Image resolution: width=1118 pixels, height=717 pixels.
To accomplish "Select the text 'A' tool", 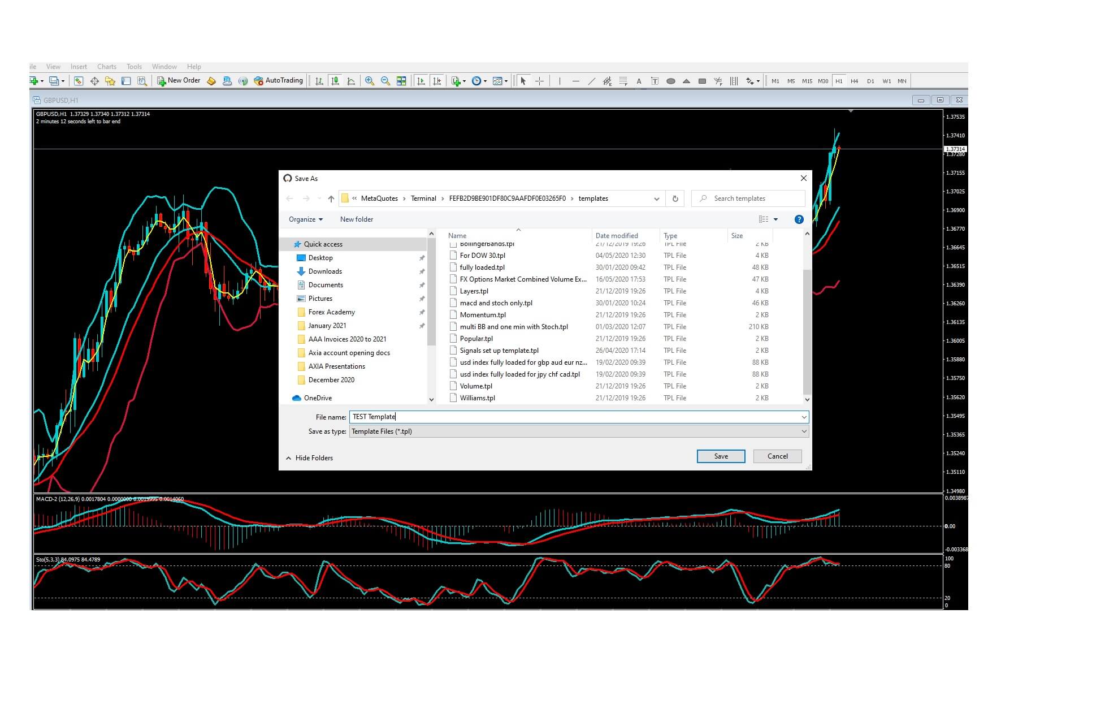I will click(639, 81).
